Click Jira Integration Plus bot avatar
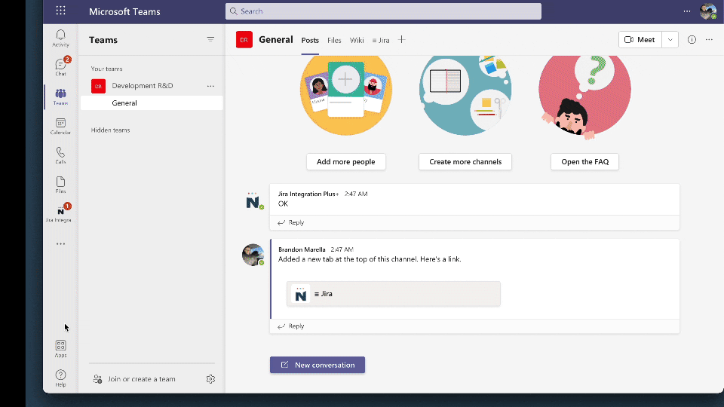The width and height of the screenshot is (724, 407). (253, 201)
